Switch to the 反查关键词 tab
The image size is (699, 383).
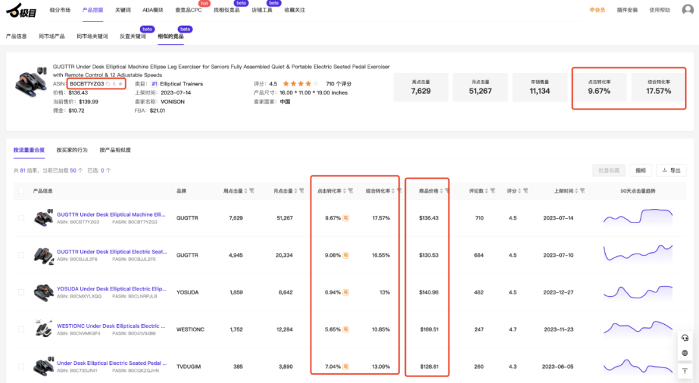tap(132, 36)
